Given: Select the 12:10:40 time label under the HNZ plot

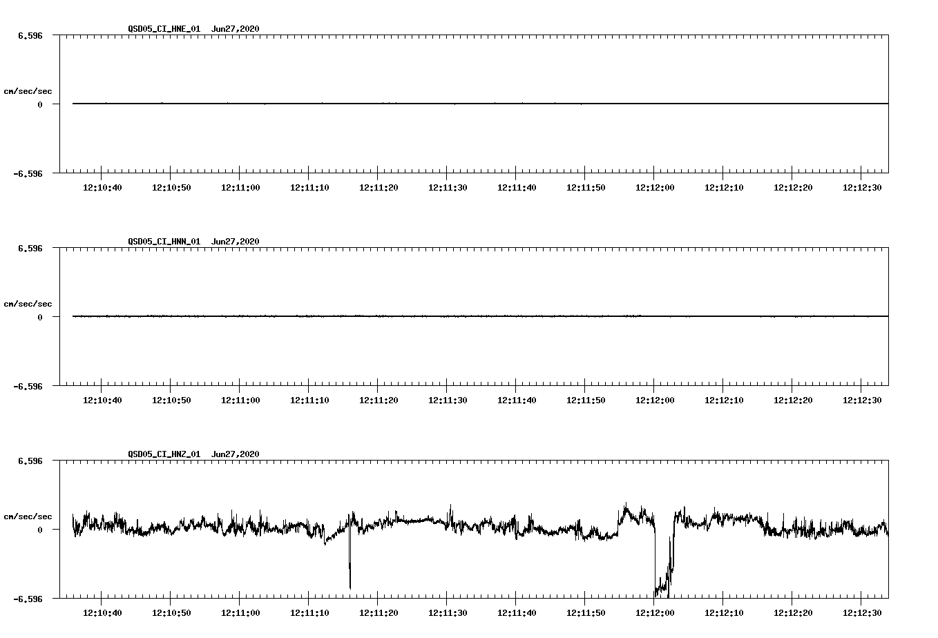Looking at the screenshot, I should pos(102,613).
